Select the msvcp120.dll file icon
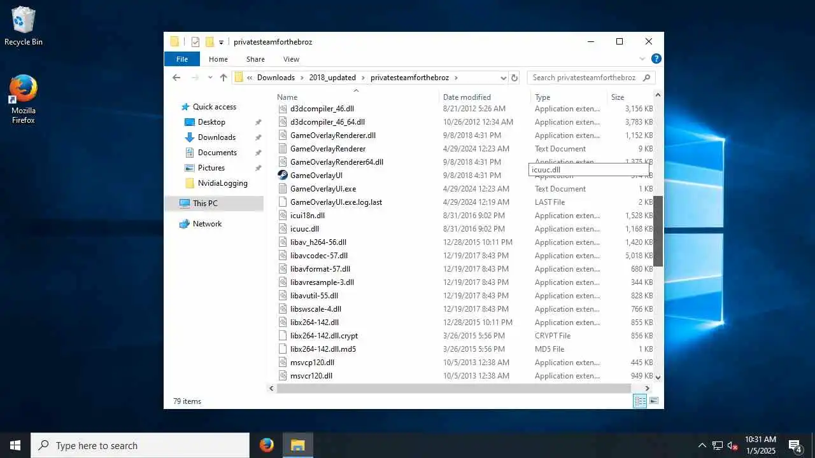815x458 pixels. (x=283, y=363)
